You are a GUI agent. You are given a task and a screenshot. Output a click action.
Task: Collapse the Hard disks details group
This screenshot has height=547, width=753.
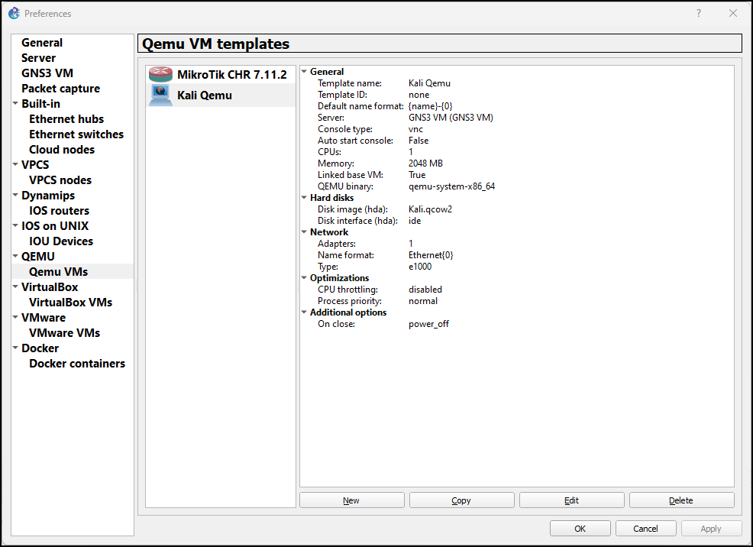[x=304, y=197]
